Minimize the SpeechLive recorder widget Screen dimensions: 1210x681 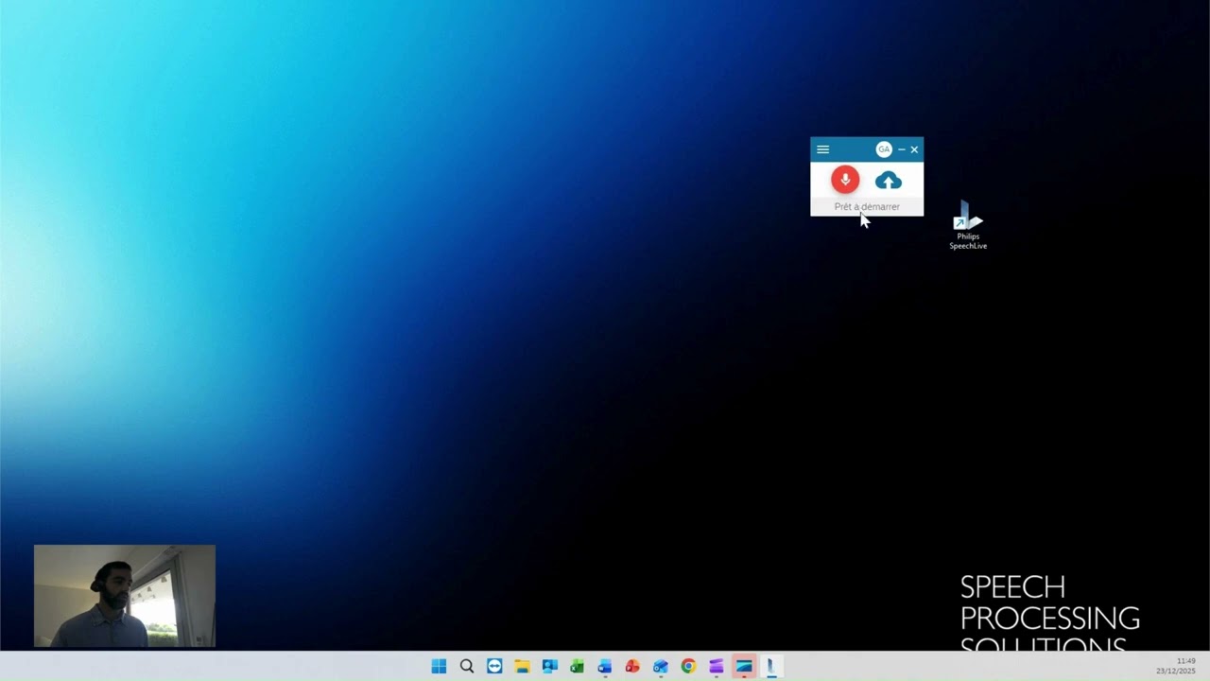coord(902,149)
